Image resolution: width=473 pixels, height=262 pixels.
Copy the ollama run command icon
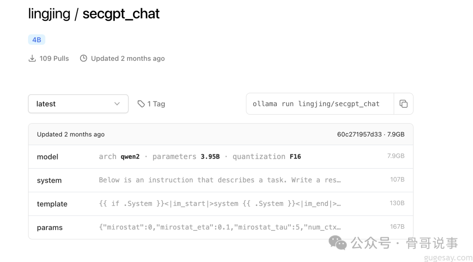coord(403,104)
